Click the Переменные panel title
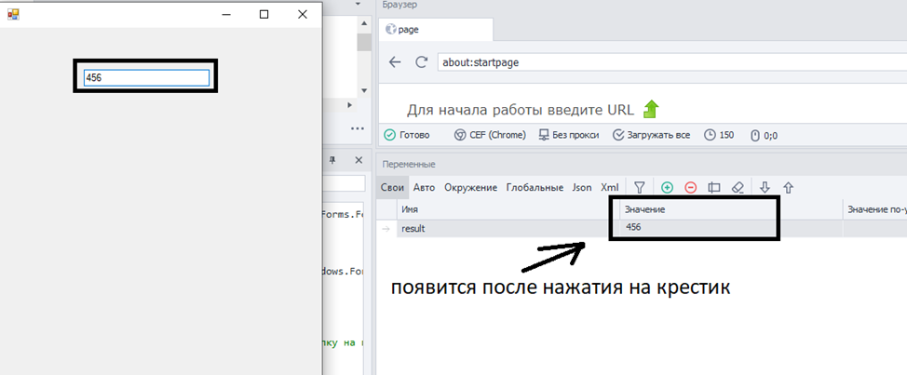The width and height of the screenshot is (907, 375). pyautogui.click(x=409, y=164)
